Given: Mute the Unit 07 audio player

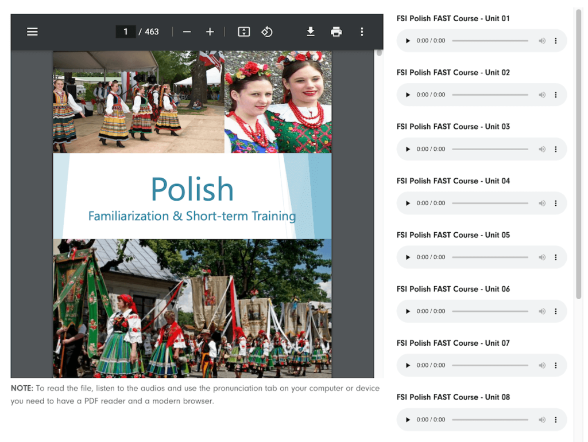Looking at the screenshot, I should 542,365.
